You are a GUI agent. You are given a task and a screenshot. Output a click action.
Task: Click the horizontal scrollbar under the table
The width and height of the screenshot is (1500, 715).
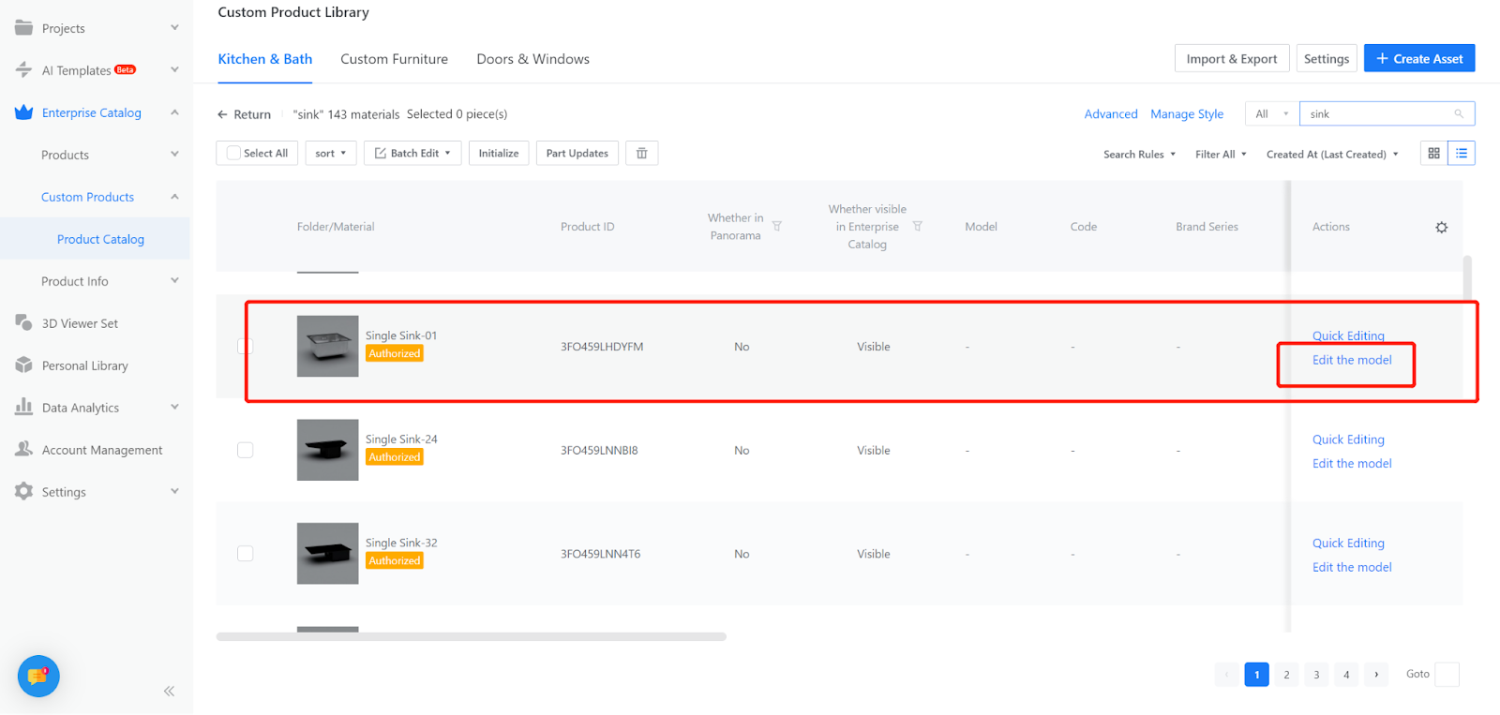pos(471,637)
